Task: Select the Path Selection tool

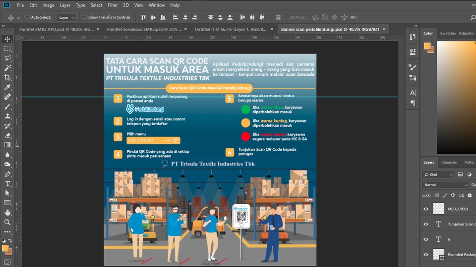Action: [x=7, y=193]
